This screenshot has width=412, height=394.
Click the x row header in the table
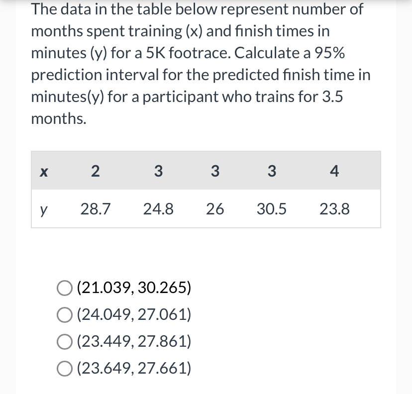[x=44, y=171]
